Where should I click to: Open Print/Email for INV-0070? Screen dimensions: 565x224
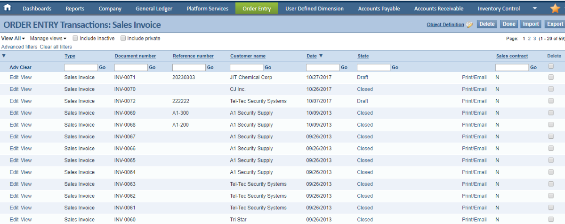click(474, 89)
